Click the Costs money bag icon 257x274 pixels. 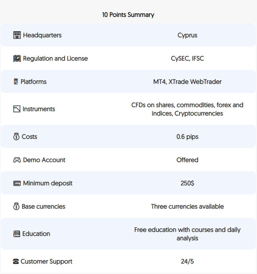[x=16, y=136]
